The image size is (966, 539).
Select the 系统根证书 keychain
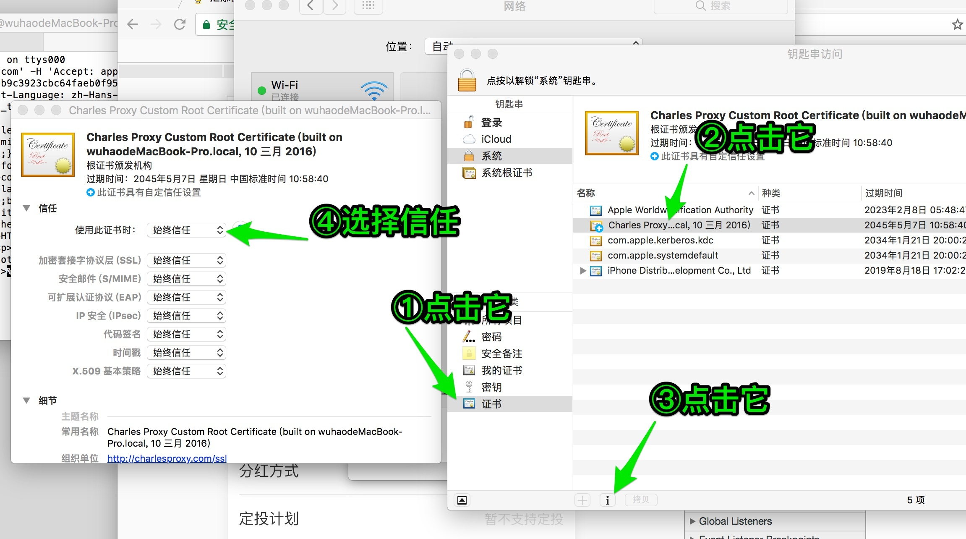tap(506, 173)
